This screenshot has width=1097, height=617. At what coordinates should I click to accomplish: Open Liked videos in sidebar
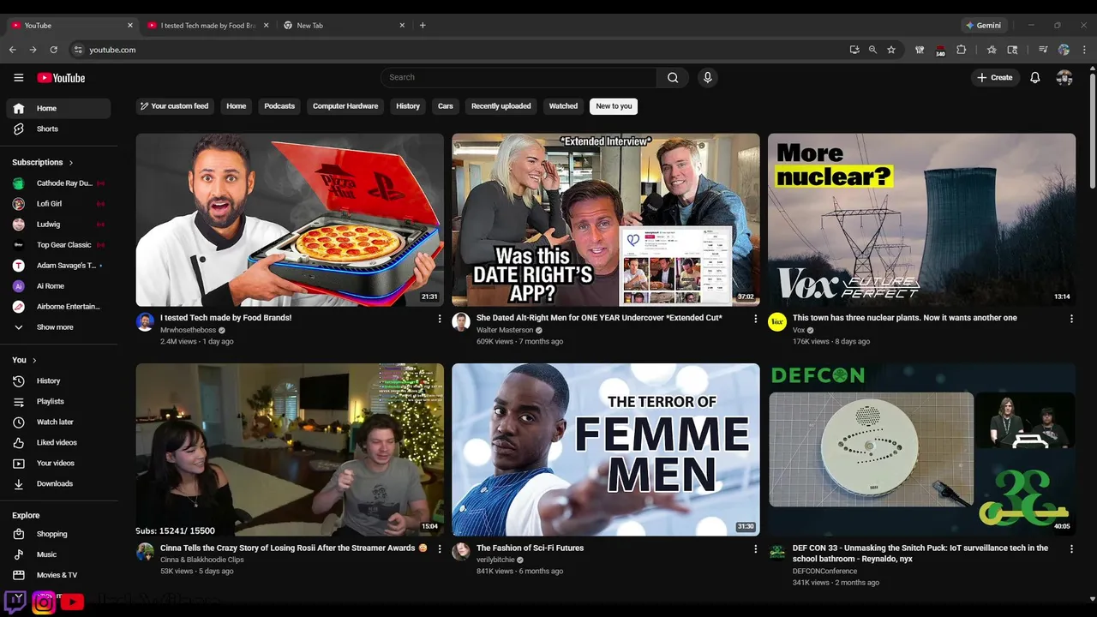pos(58,442)
